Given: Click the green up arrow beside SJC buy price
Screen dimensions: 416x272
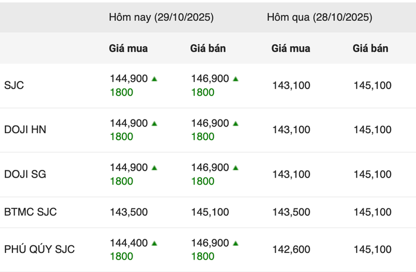Looking at the screenshot, I should tap(155, 78).
